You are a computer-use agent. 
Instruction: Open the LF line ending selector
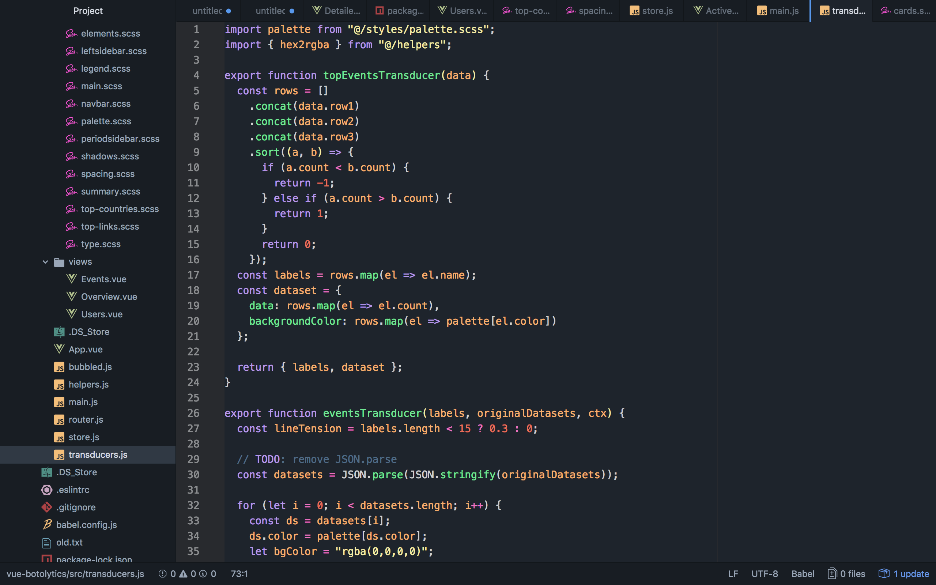[x=733, y=574]
